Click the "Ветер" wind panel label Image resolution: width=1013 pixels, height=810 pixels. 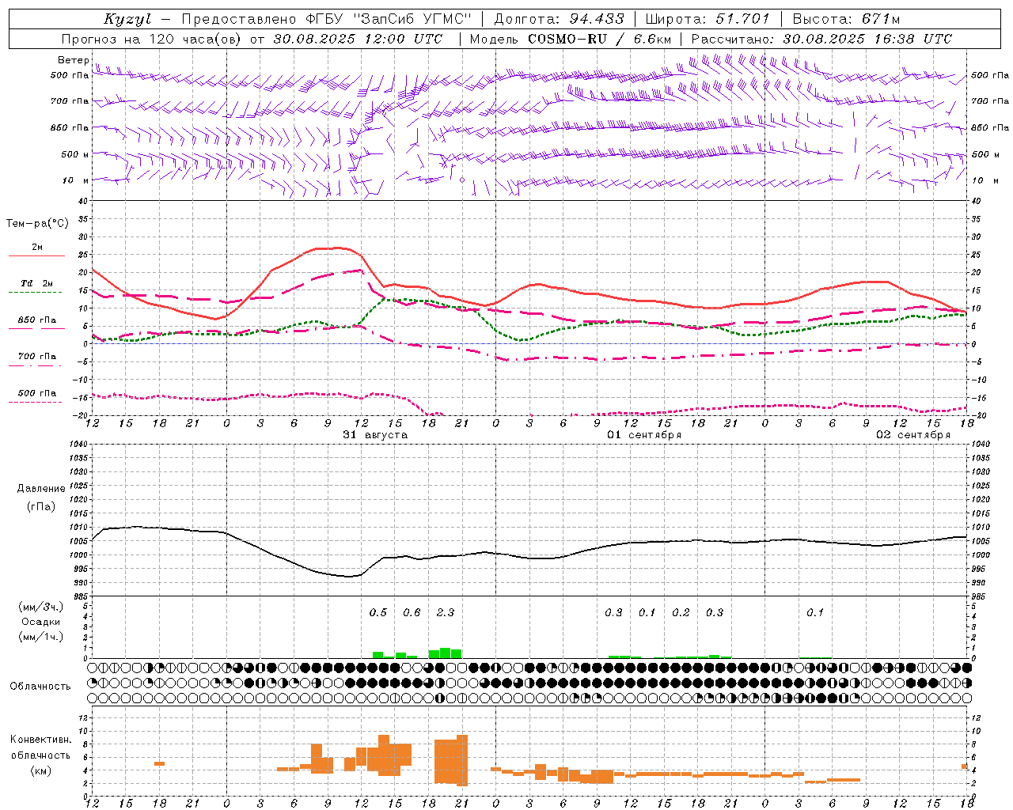click(x=73, y=60)
